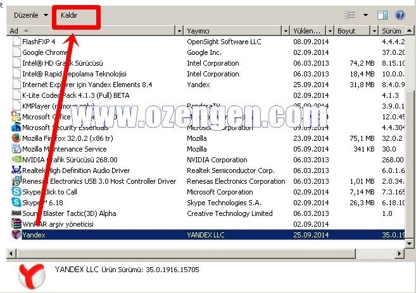
Task: Open the view options dropdown arrow
Action: click(x=365, y=15)
